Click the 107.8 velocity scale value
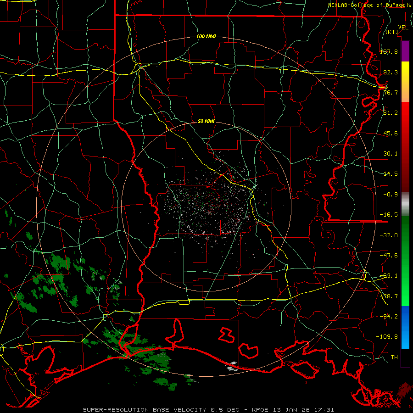Screen dimensions: 413x413 [389, 51]
